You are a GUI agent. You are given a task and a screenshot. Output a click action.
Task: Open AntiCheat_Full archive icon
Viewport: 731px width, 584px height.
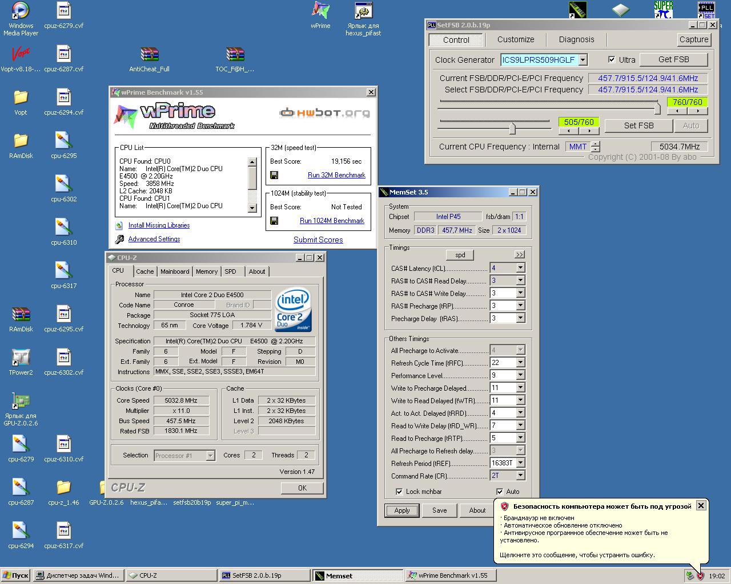(149, 54)
